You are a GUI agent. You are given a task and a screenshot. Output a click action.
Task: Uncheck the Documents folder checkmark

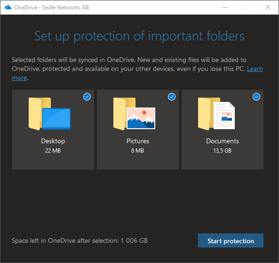pos(256,97)
